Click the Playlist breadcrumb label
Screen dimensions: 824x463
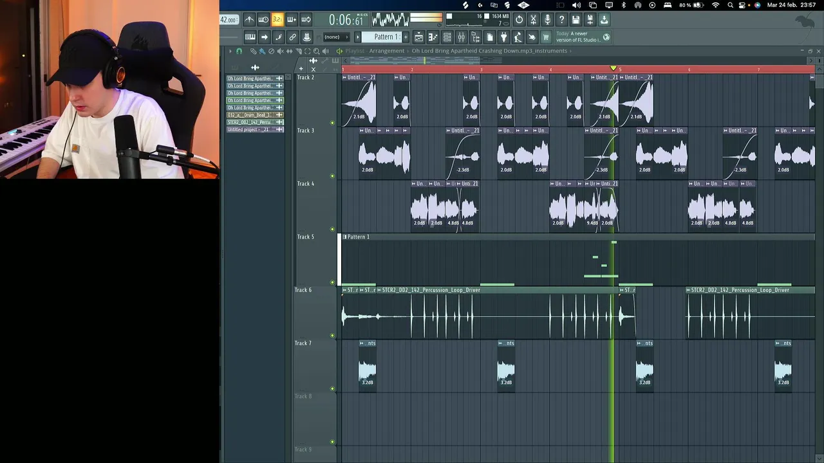click(x=355, y=51)
